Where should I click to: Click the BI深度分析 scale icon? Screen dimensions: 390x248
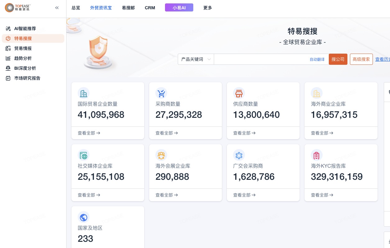(8, 68)
